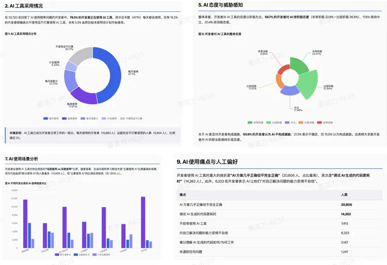Image resolution: width=387 pixels, height=265 pixels.
Task: Click the '调试 AI 生成的代码更耗时' row label
Action: pyautogui.click(x=198, y=214)
